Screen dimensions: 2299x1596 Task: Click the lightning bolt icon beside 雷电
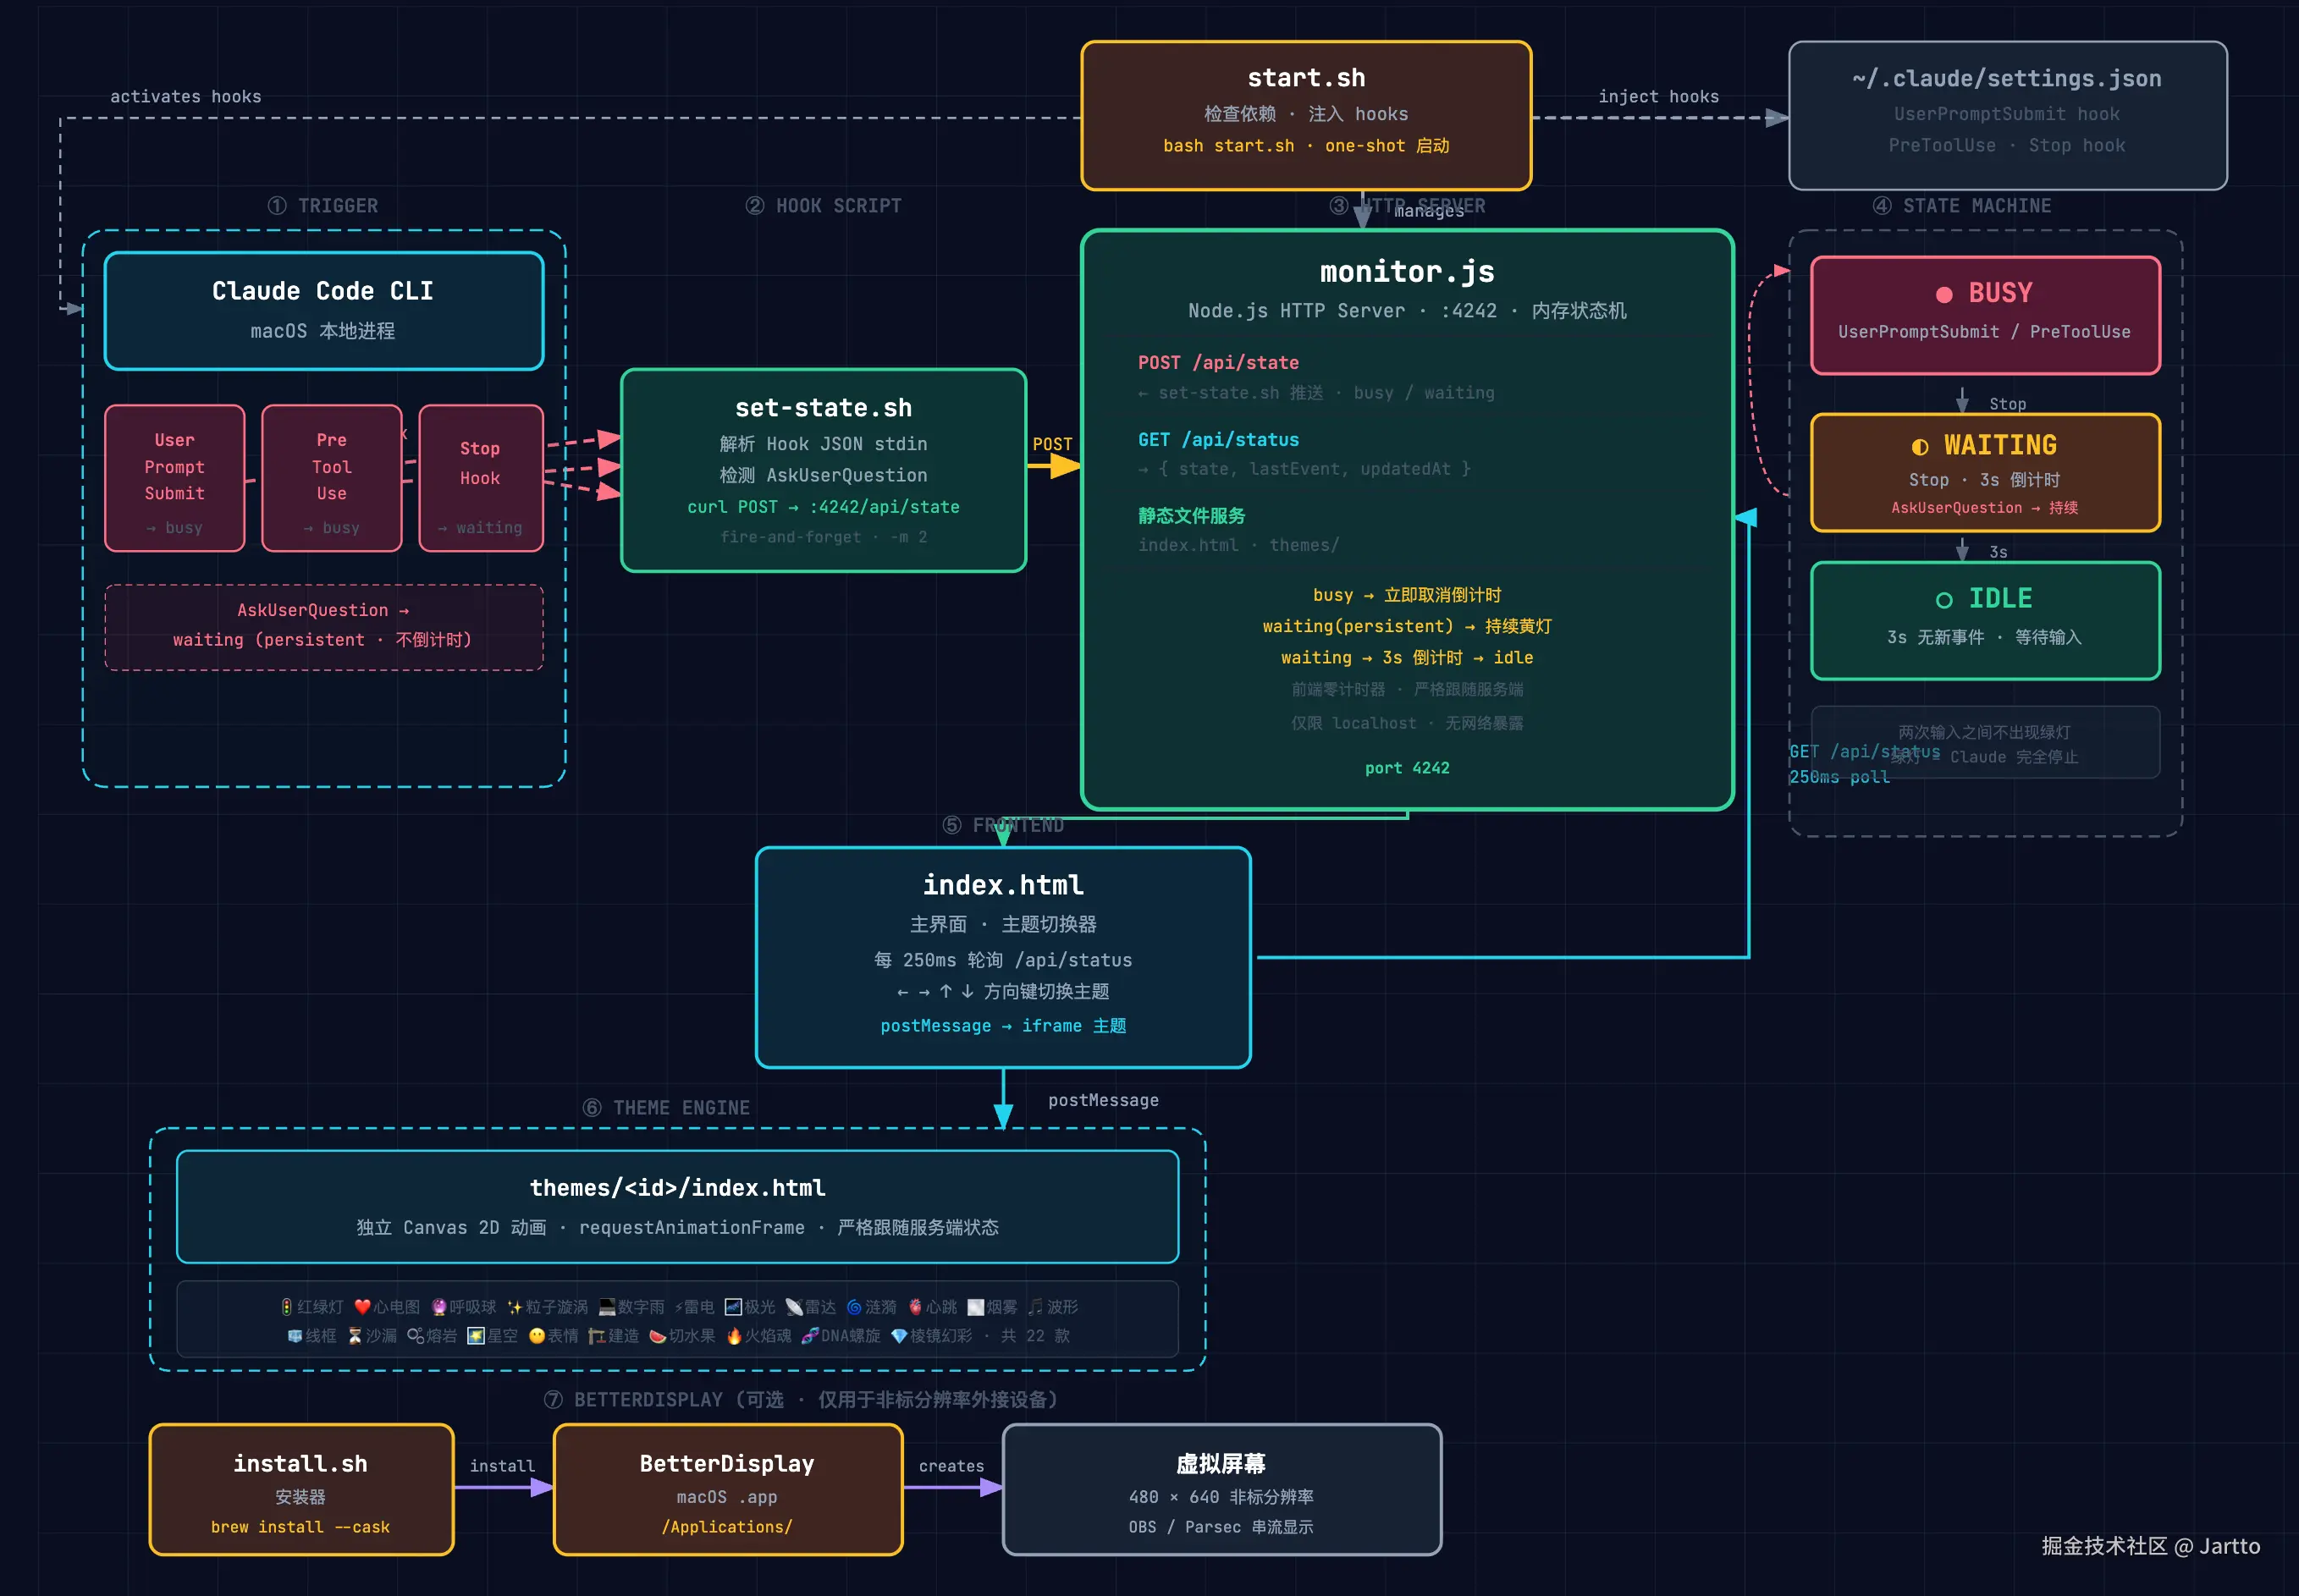678,1307
